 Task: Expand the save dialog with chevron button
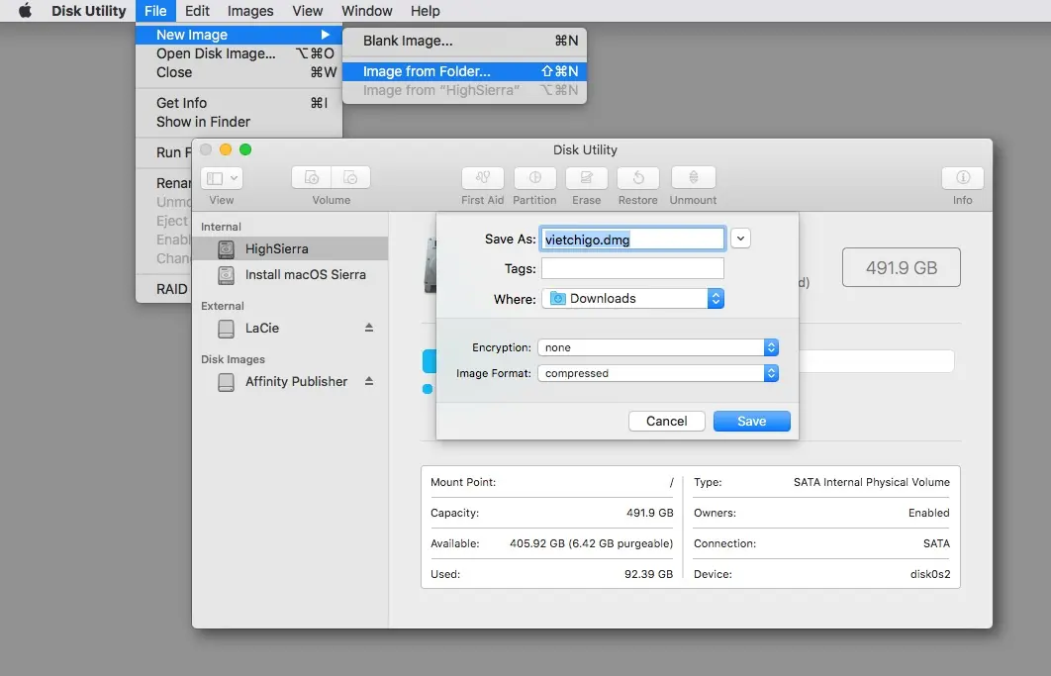click(741, 239)
